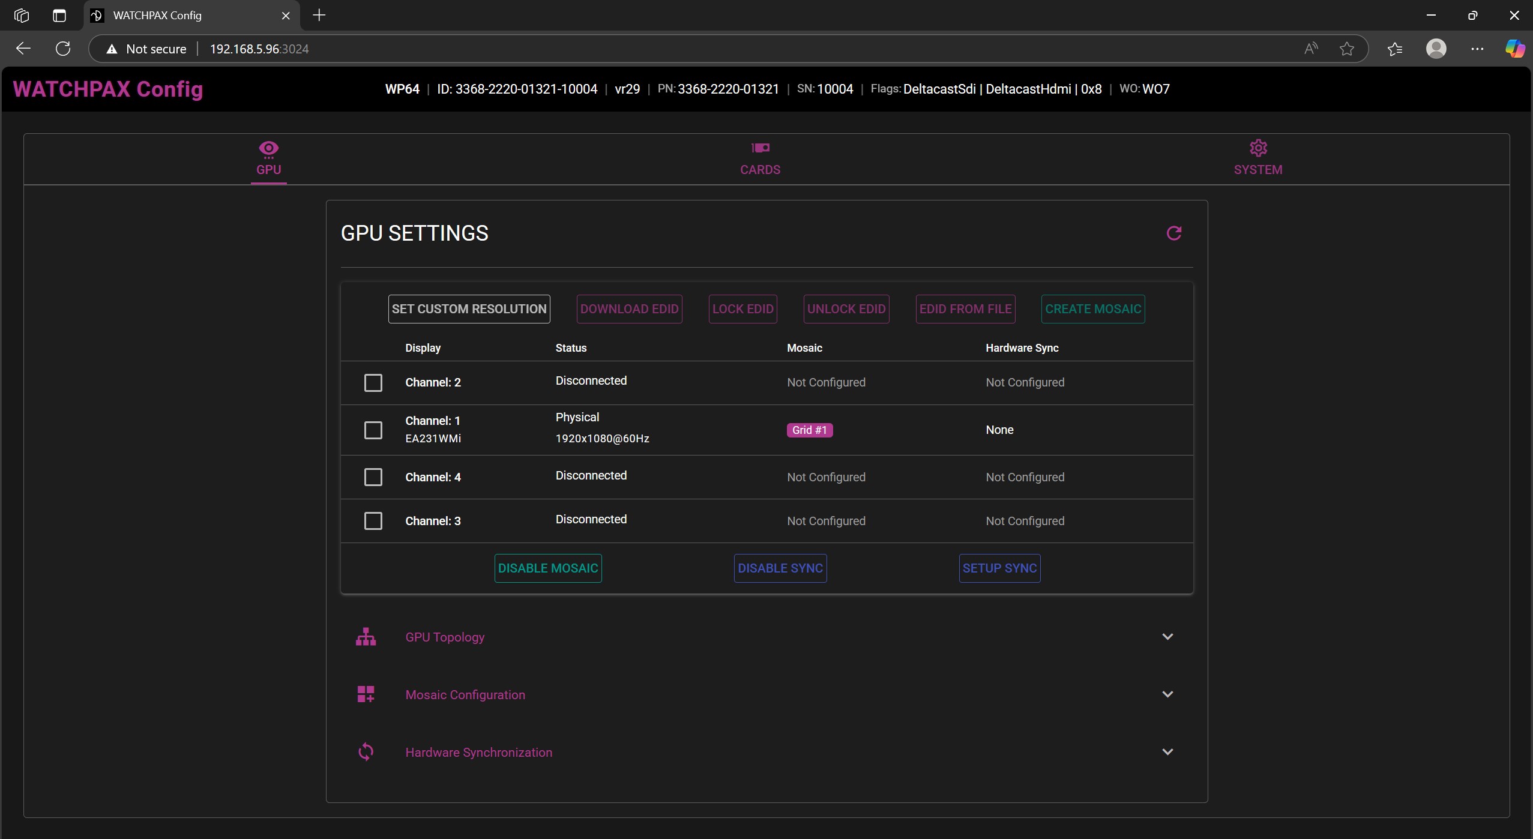Switch to the CARDS section

[x=759, y=158]
